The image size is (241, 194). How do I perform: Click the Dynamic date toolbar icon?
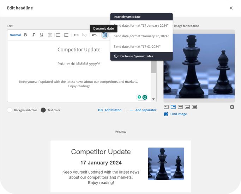click(105, 35)
